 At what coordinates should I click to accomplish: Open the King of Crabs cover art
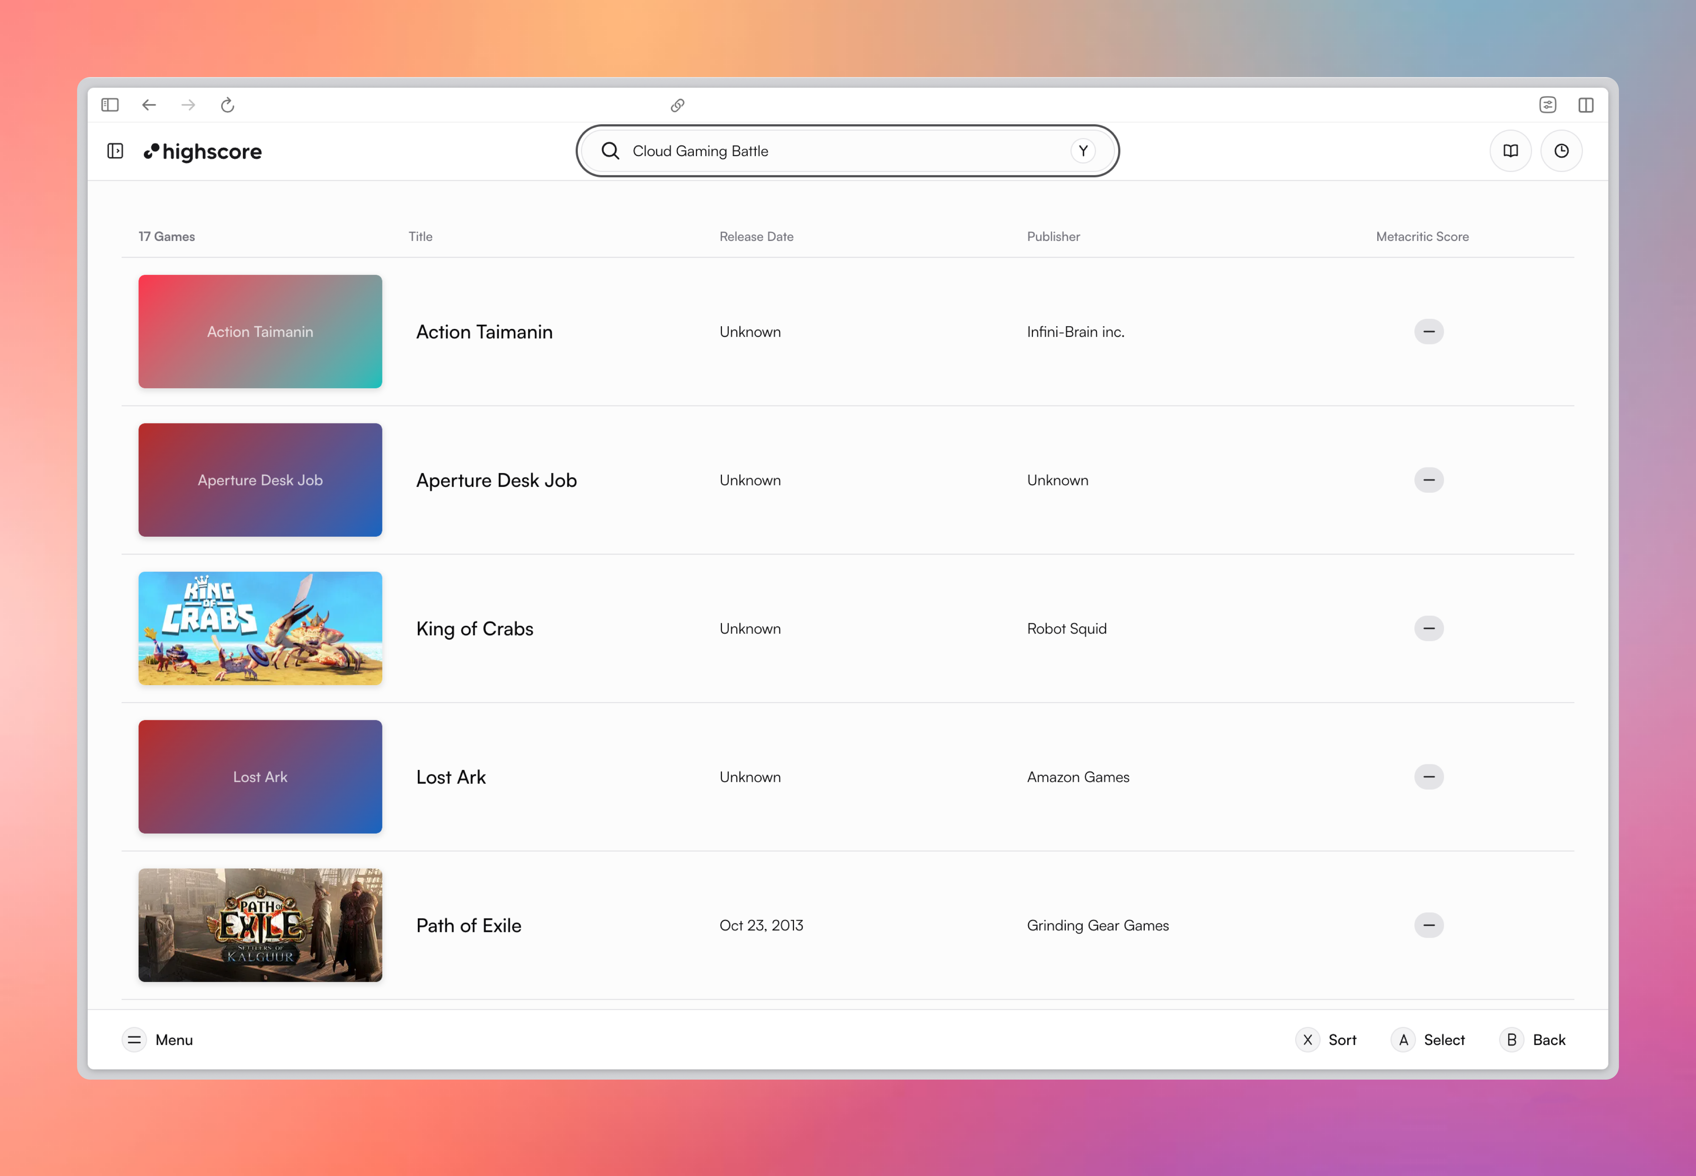(260, 628)
